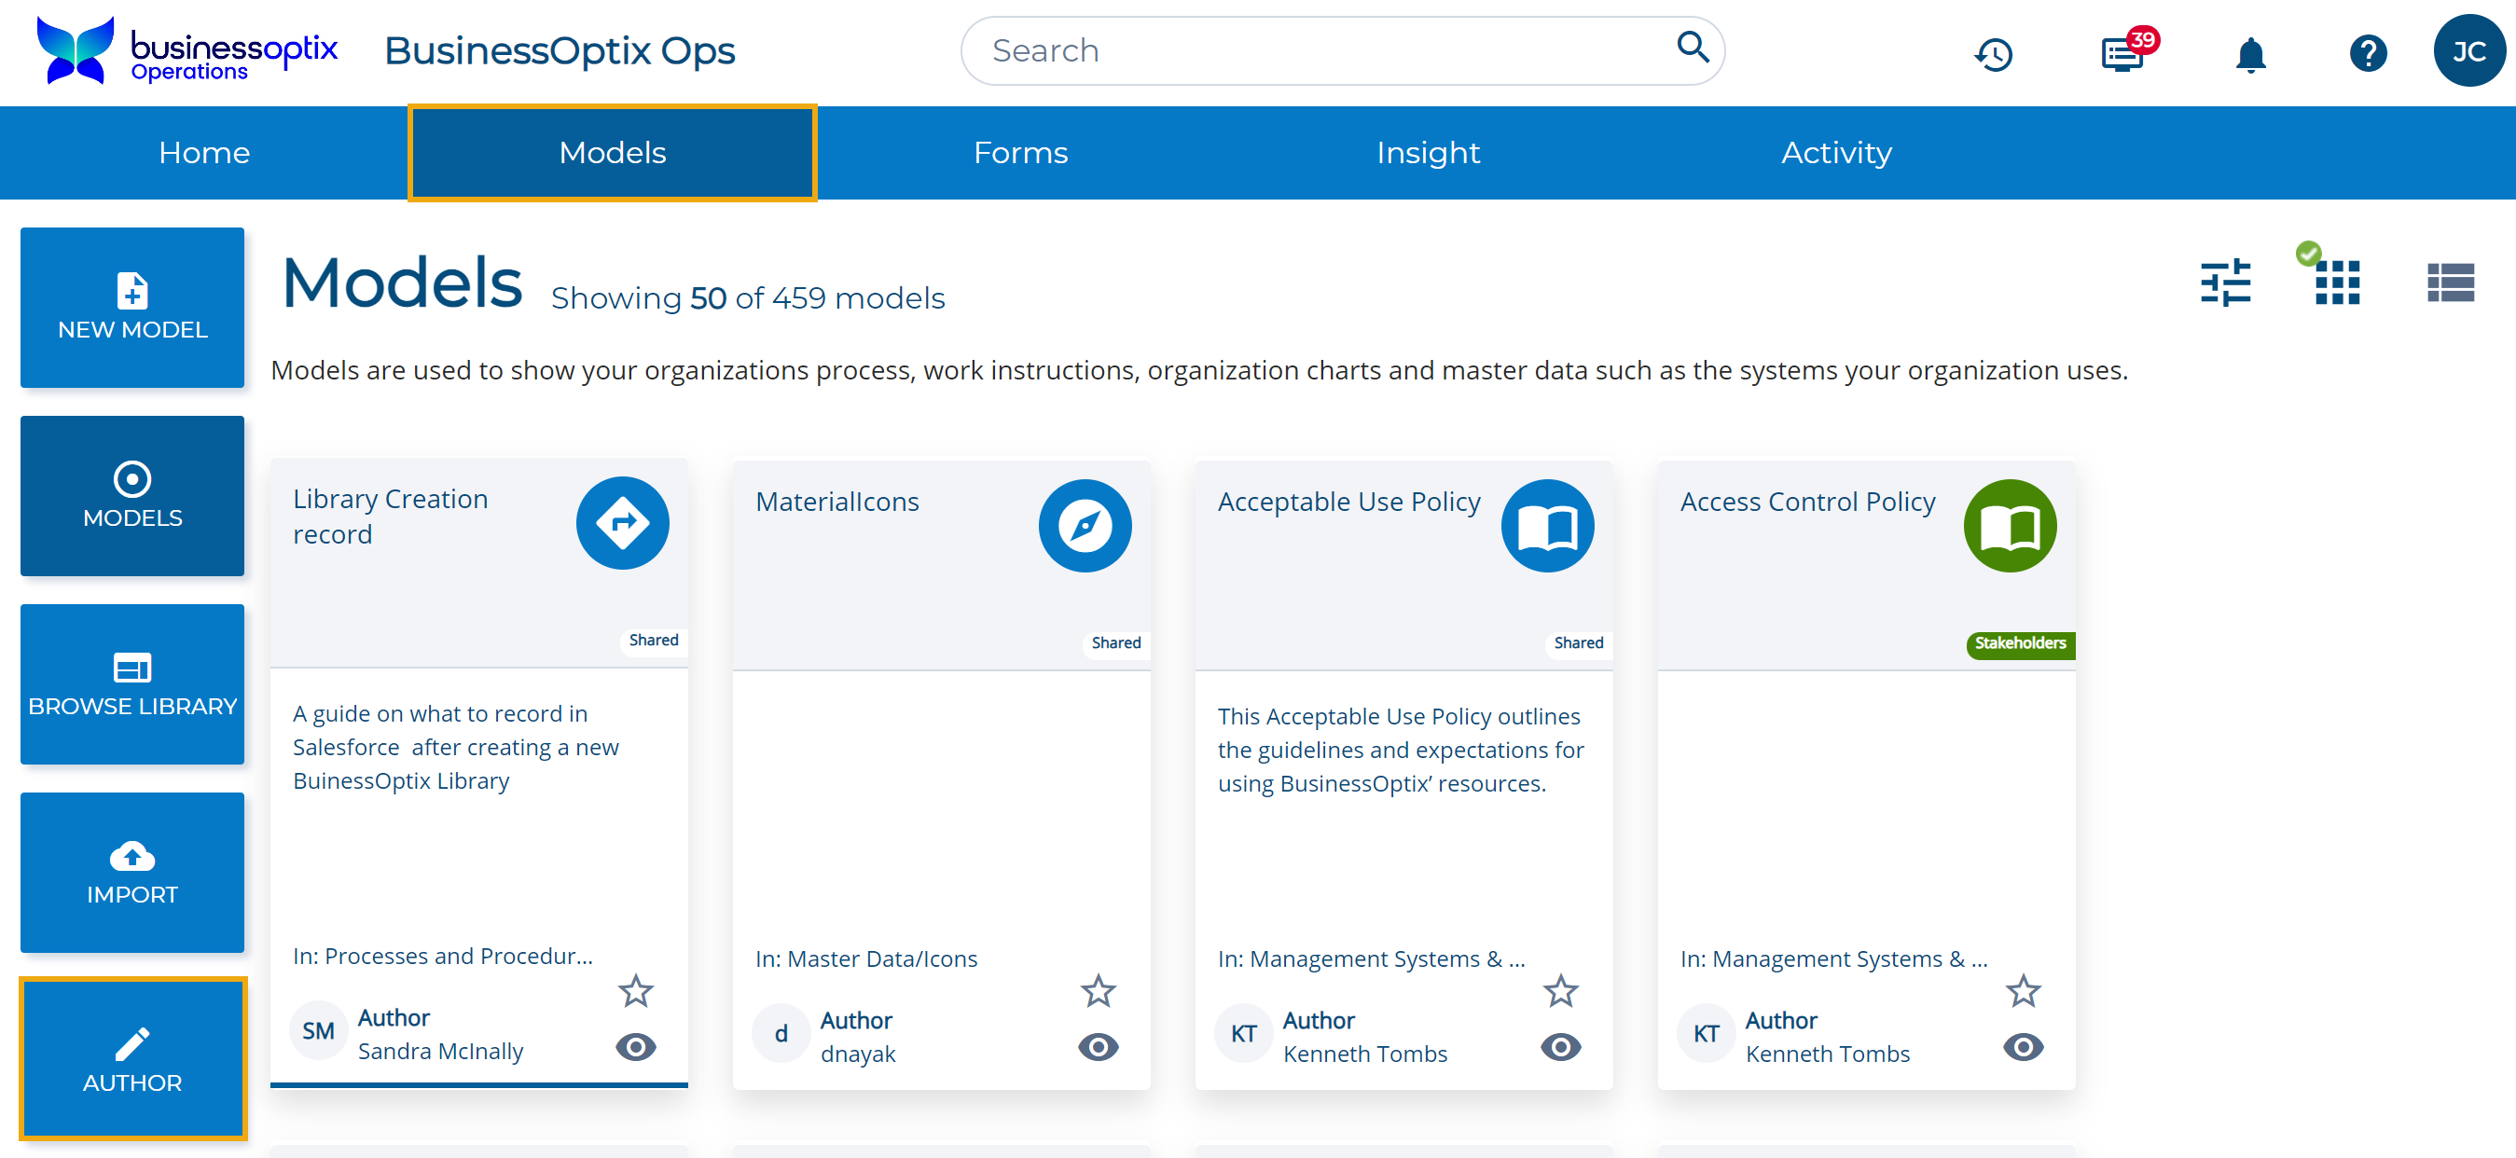Click the BROWSE LIBRARY button

pos(132,684)
